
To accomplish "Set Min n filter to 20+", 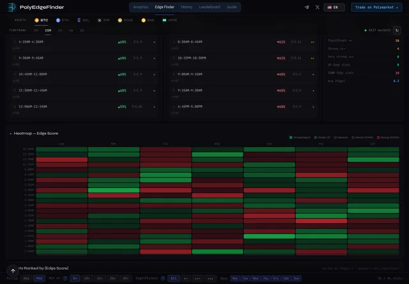I will point(112,278).
